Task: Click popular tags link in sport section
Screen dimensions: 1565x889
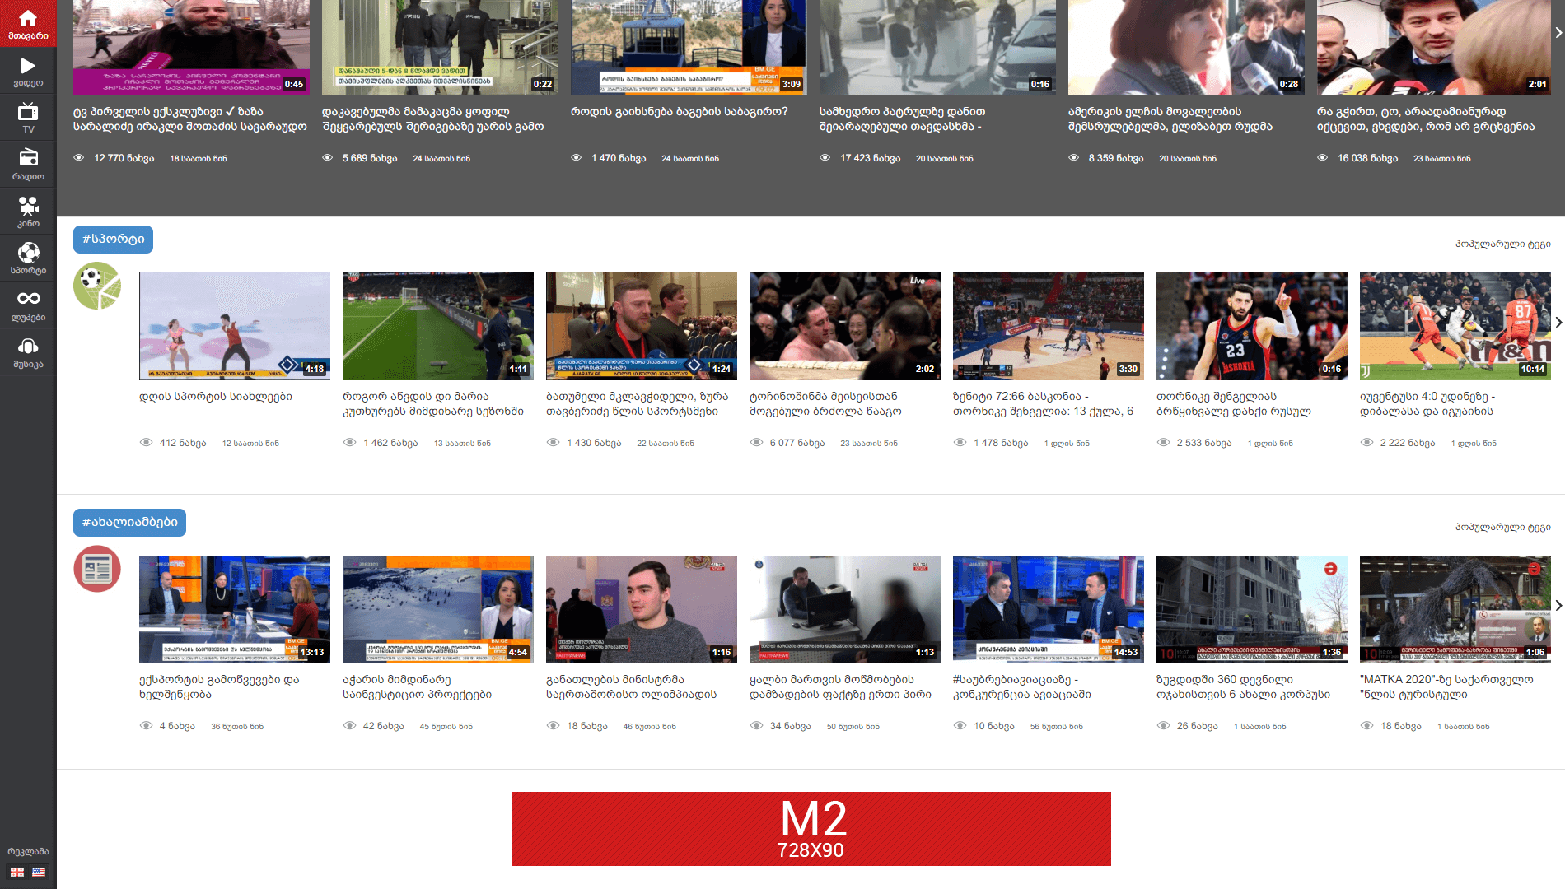Action: coord(1502,244)
